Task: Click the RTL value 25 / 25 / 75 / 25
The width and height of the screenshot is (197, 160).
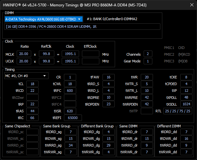Action: click(178, 111)
